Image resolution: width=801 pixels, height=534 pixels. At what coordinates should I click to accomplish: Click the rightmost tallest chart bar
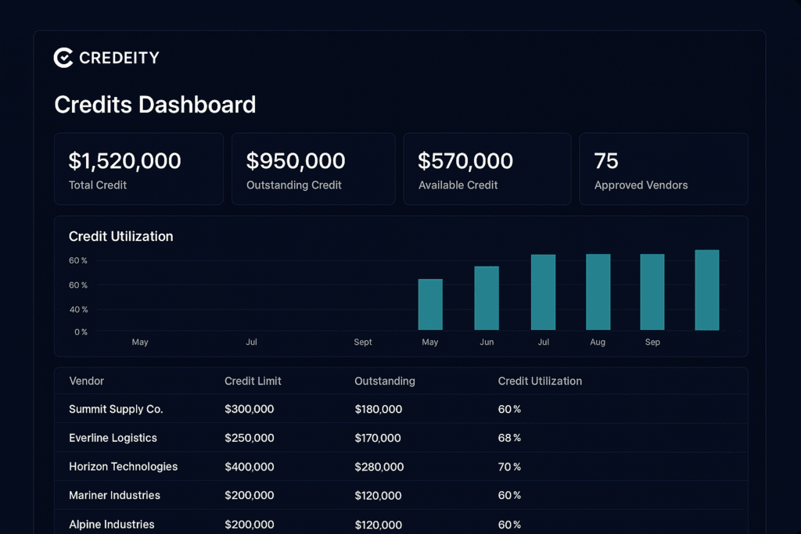click(x=707, y=290)
